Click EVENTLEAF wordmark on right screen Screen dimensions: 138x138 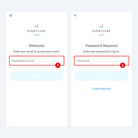[101, 31]
